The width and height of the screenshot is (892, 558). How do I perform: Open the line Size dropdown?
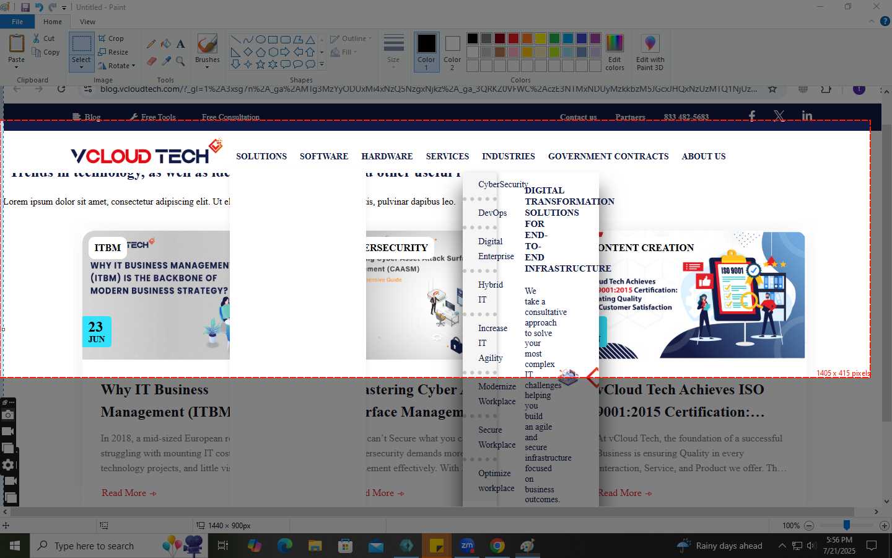(x=393, y=52)
